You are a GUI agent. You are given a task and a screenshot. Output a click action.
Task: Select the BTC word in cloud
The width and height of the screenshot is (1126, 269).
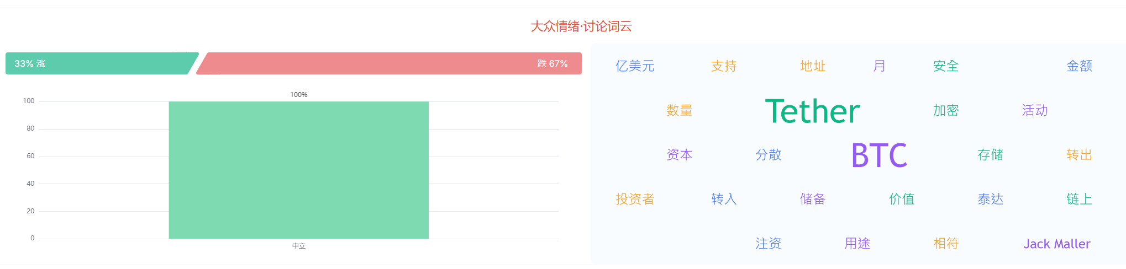tap(879, 155)
